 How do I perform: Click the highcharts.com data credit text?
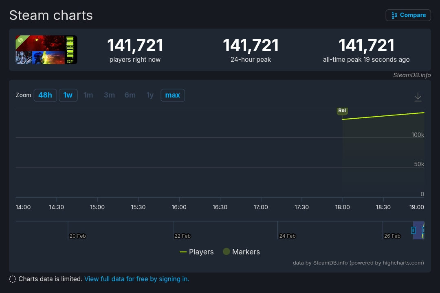(359, 263)
